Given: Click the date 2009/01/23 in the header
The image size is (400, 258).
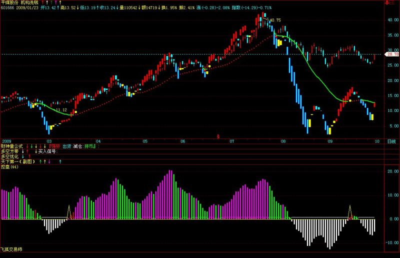Looking at the screenshot, I should 27,7.
